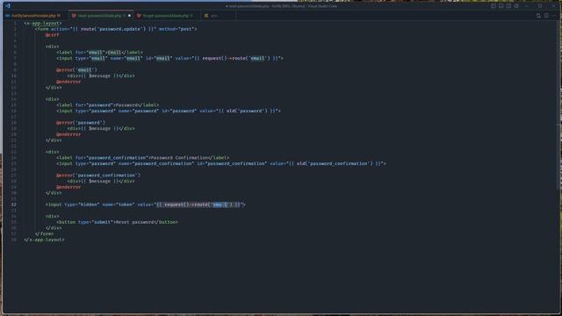Click @error('password_confirmation') directive

pyautogui.click(x=98, y=176)
